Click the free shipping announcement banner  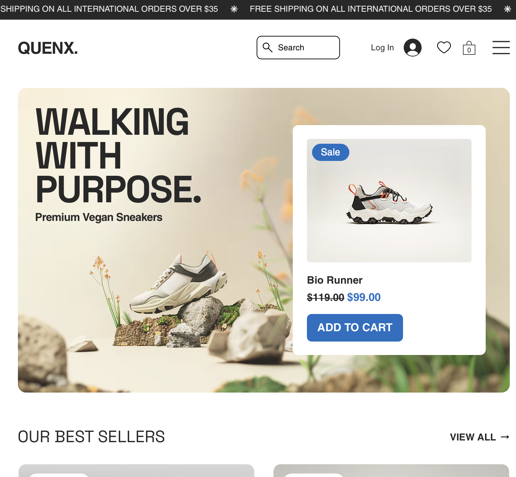pos(258,10)
